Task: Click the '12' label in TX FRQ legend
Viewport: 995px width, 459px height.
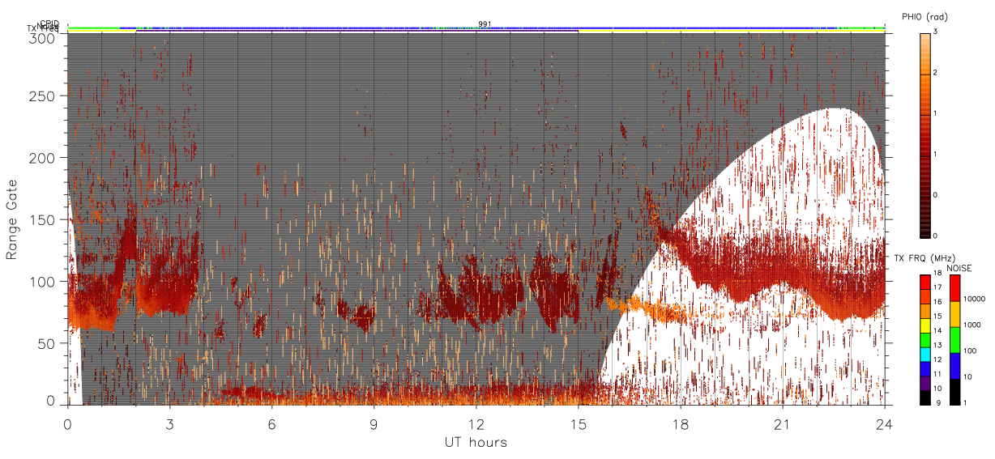Action: pos(937,359)
